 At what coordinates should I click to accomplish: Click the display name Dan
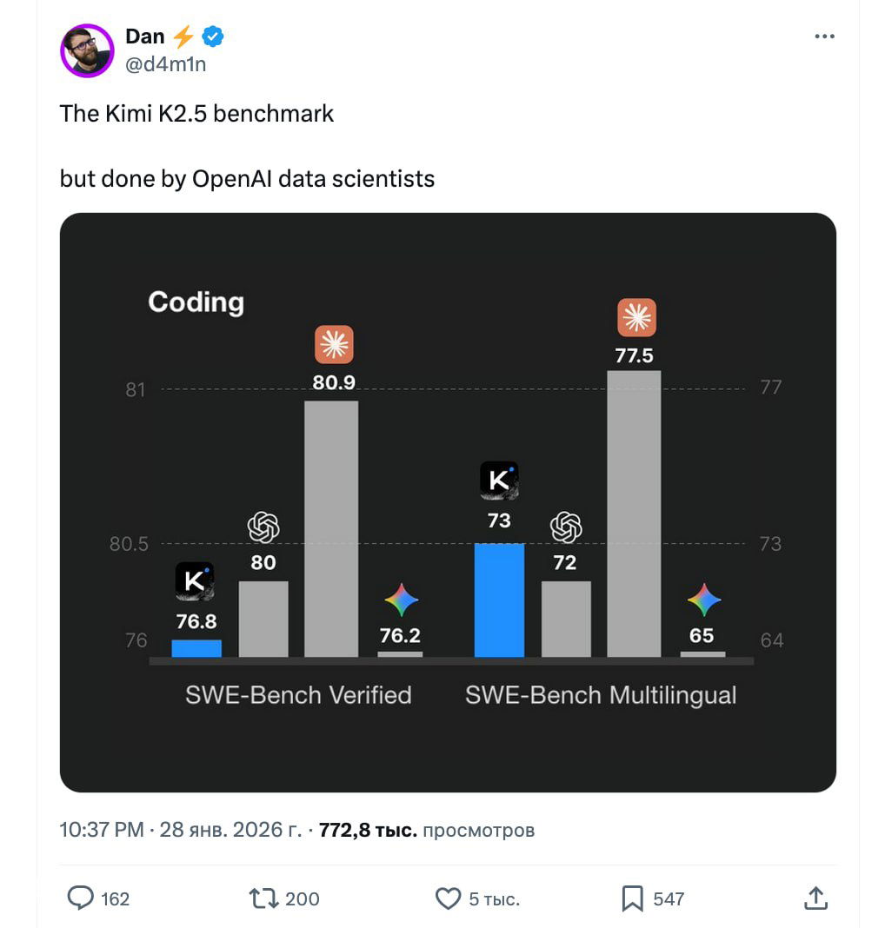point(144,36)
